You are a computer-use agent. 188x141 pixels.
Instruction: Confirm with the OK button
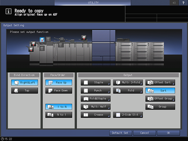tap(168, 133)
